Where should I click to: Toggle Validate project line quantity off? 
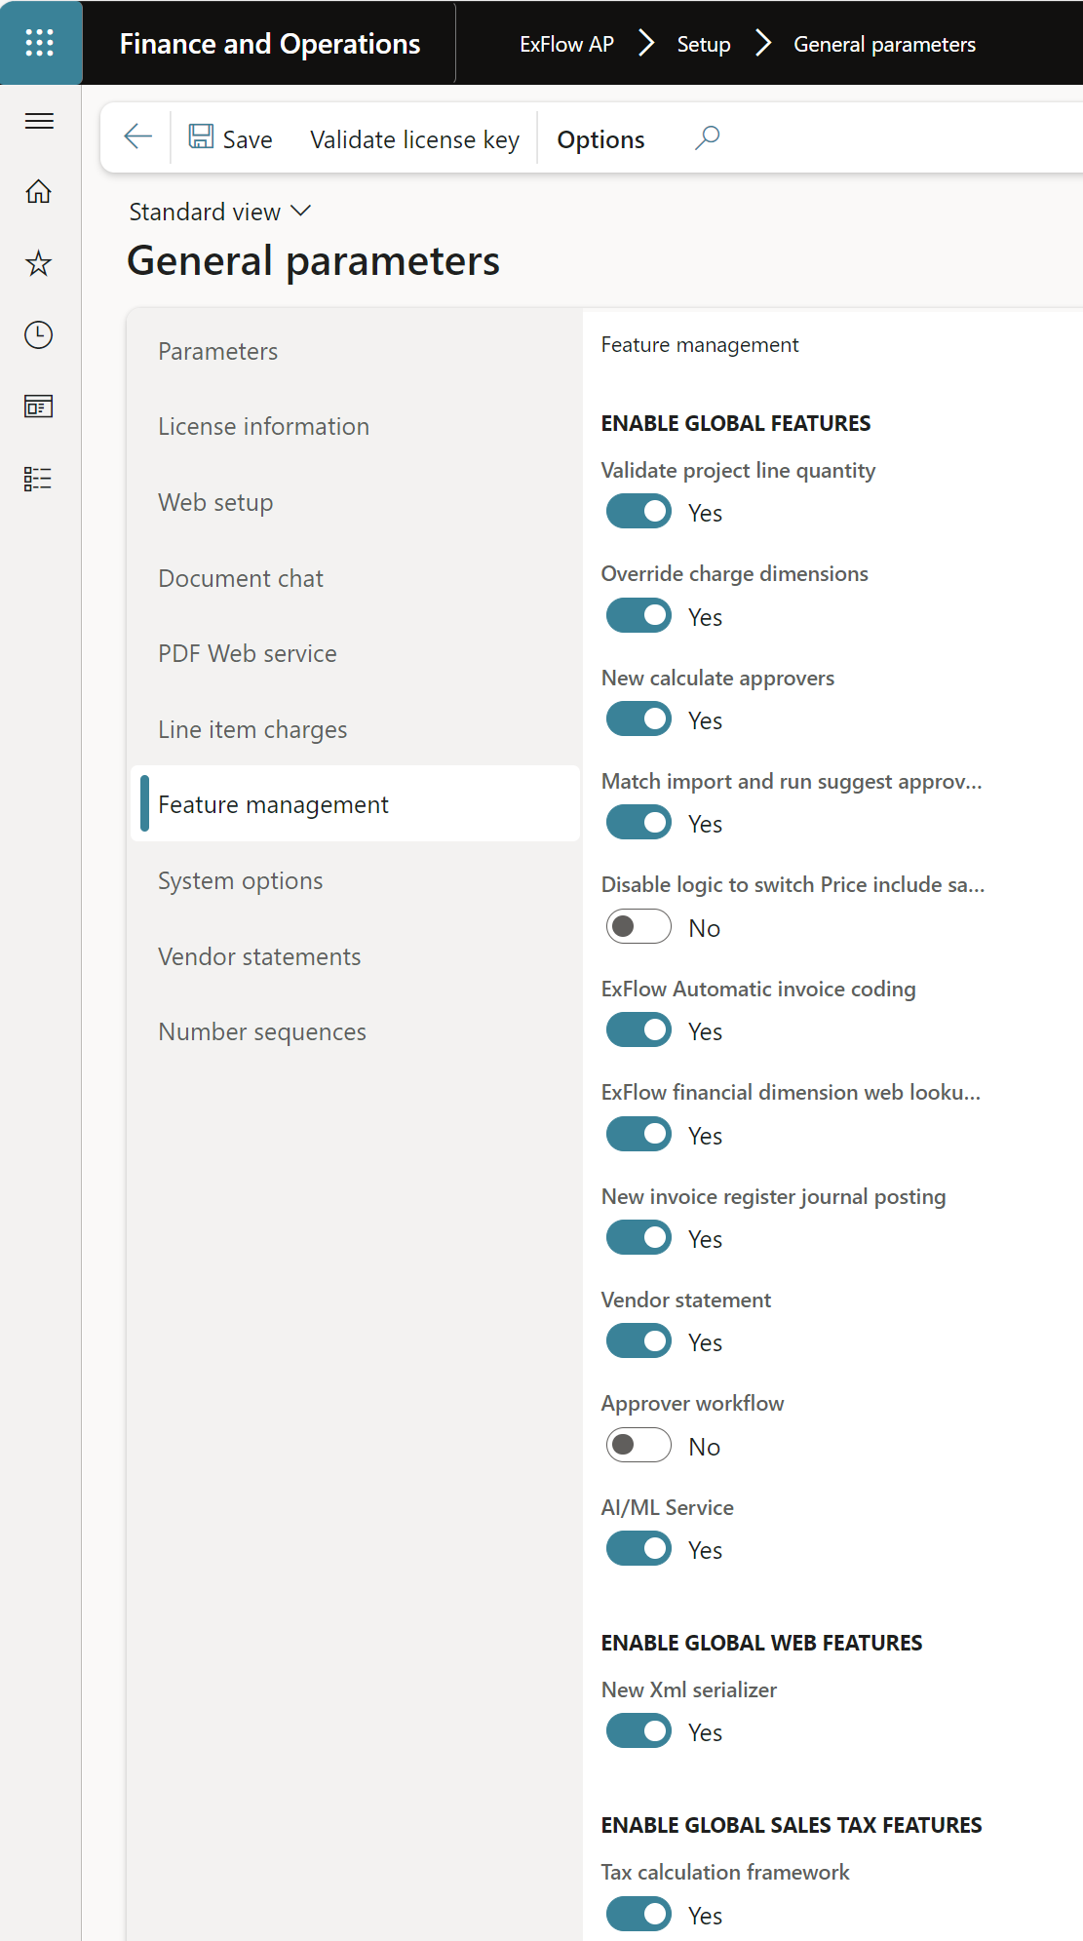[x=638, y=512]
